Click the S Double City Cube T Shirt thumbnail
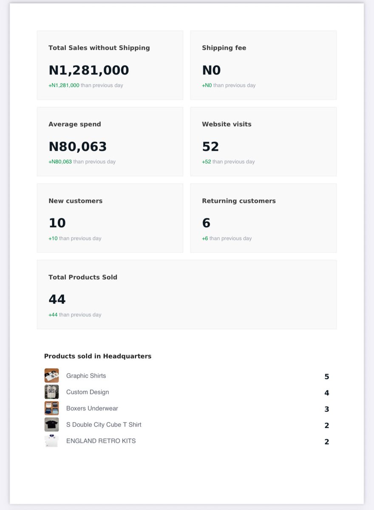 [x=51, y=425]
